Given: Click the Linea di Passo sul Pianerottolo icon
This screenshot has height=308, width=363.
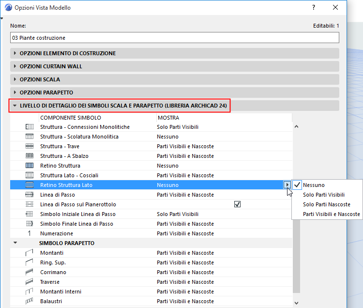Looking at the screenshot, I should (x=30, y=204).
